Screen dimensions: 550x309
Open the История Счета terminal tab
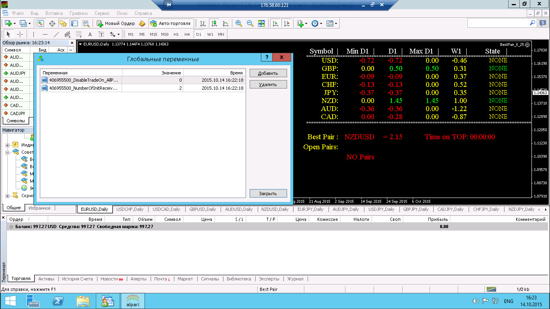click(x=77, y=279)
